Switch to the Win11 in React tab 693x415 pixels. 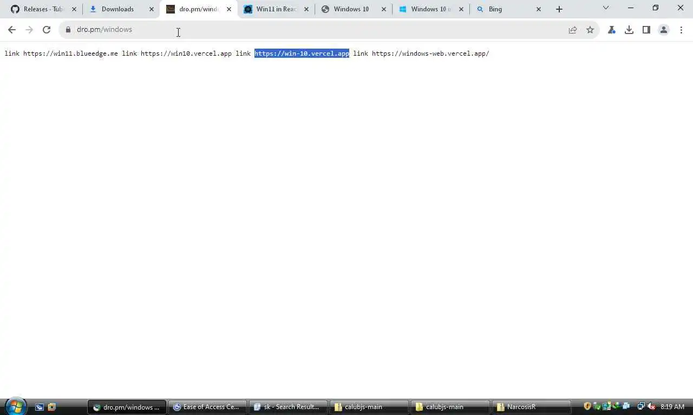point(276,9)
